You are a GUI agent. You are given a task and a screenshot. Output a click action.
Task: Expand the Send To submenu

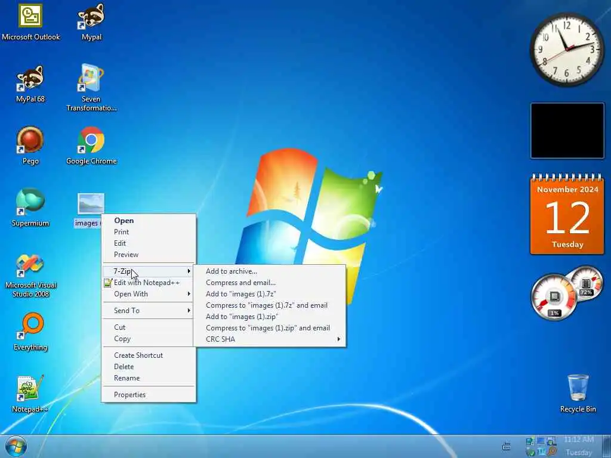click(x=149, y=310)
